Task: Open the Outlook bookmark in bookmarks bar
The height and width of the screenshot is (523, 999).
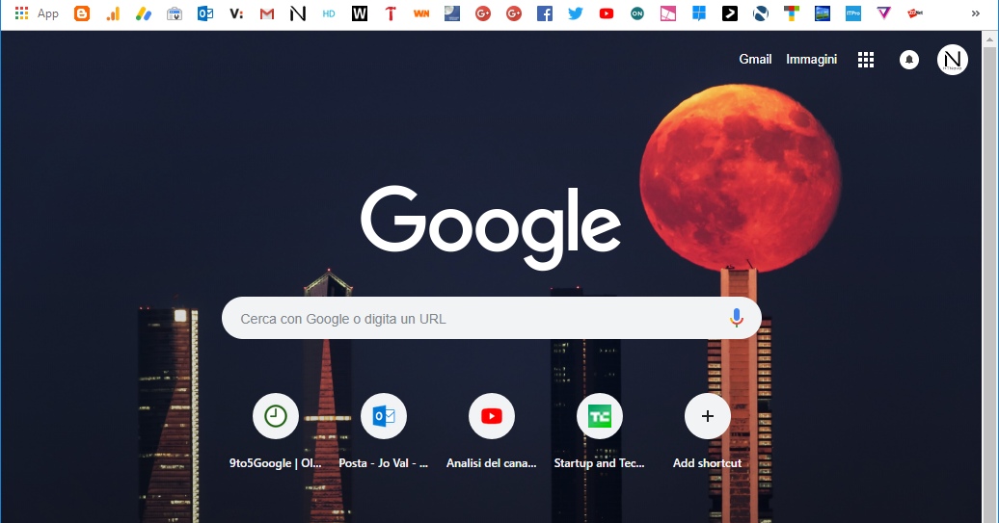Action: coord(205,13)
